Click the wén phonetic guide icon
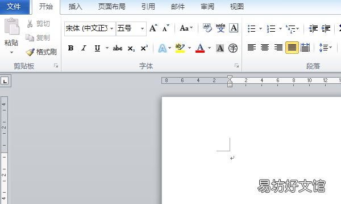The image size is (341, 204). 221,28
